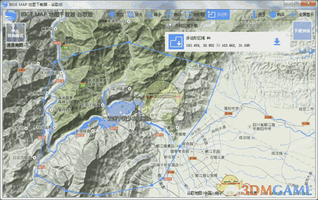This screenshot has height=200, width=318.
Task: Click the 龙池隧道 tunnel marker
Action: click(x=129, y=89)
